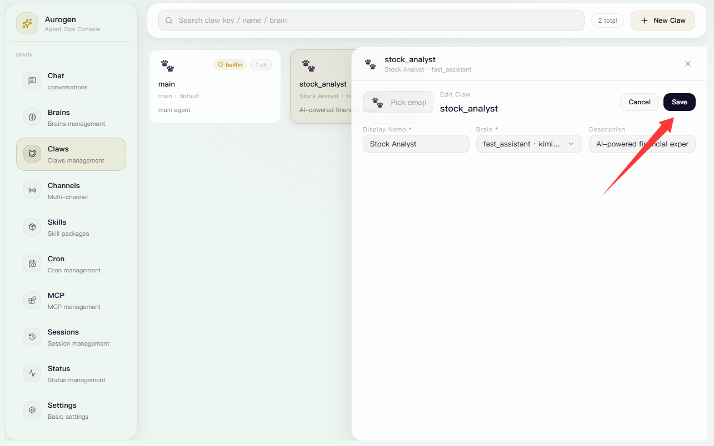Open the Sessions history icon
The image size is (714, 446).
[32, 337]
